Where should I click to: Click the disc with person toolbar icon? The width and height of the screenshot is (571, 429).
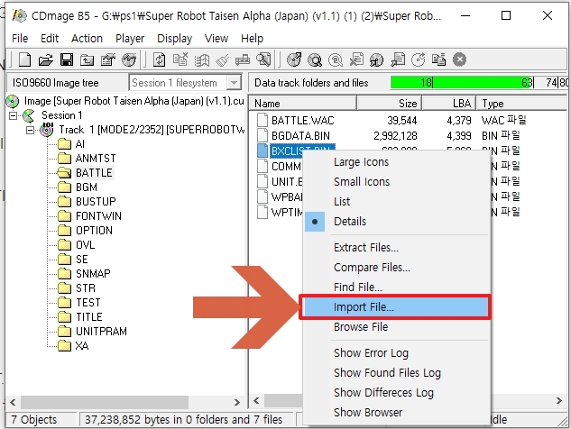[376, 59]
